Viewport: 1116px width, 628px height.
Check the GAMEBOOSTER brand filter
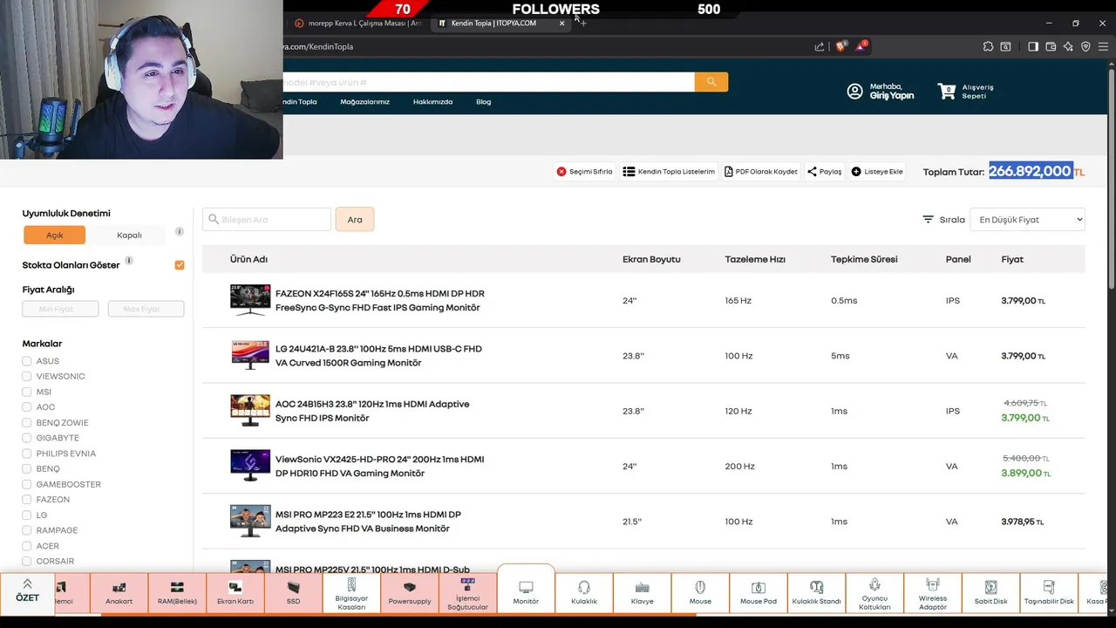click(27, 484)
